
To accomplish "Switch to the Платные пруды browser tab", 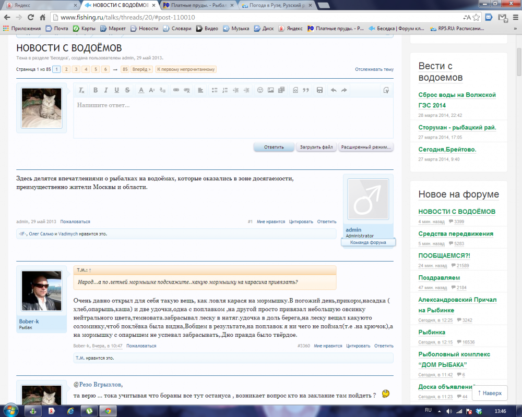I will [197, 5].
